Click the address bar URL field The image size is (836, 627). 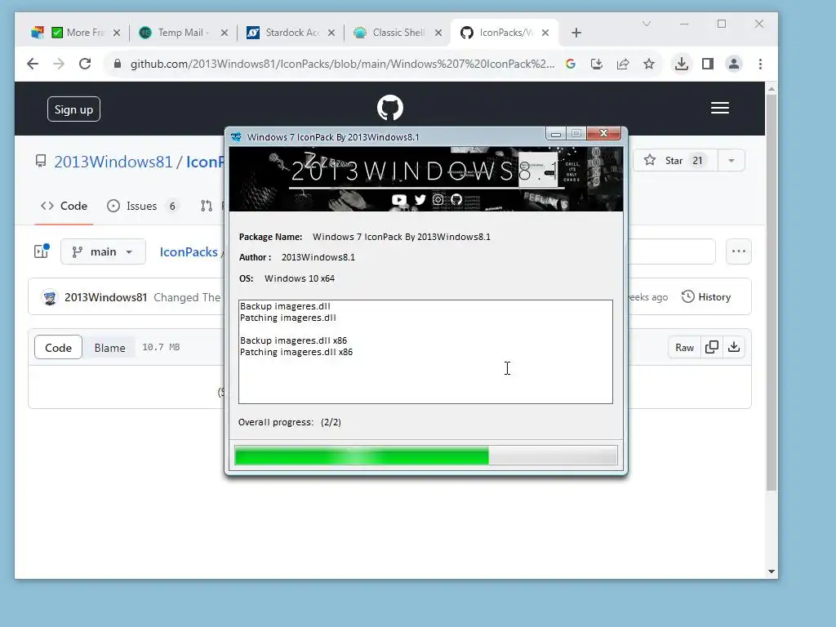pyautogui.click(x=342, y=64)
